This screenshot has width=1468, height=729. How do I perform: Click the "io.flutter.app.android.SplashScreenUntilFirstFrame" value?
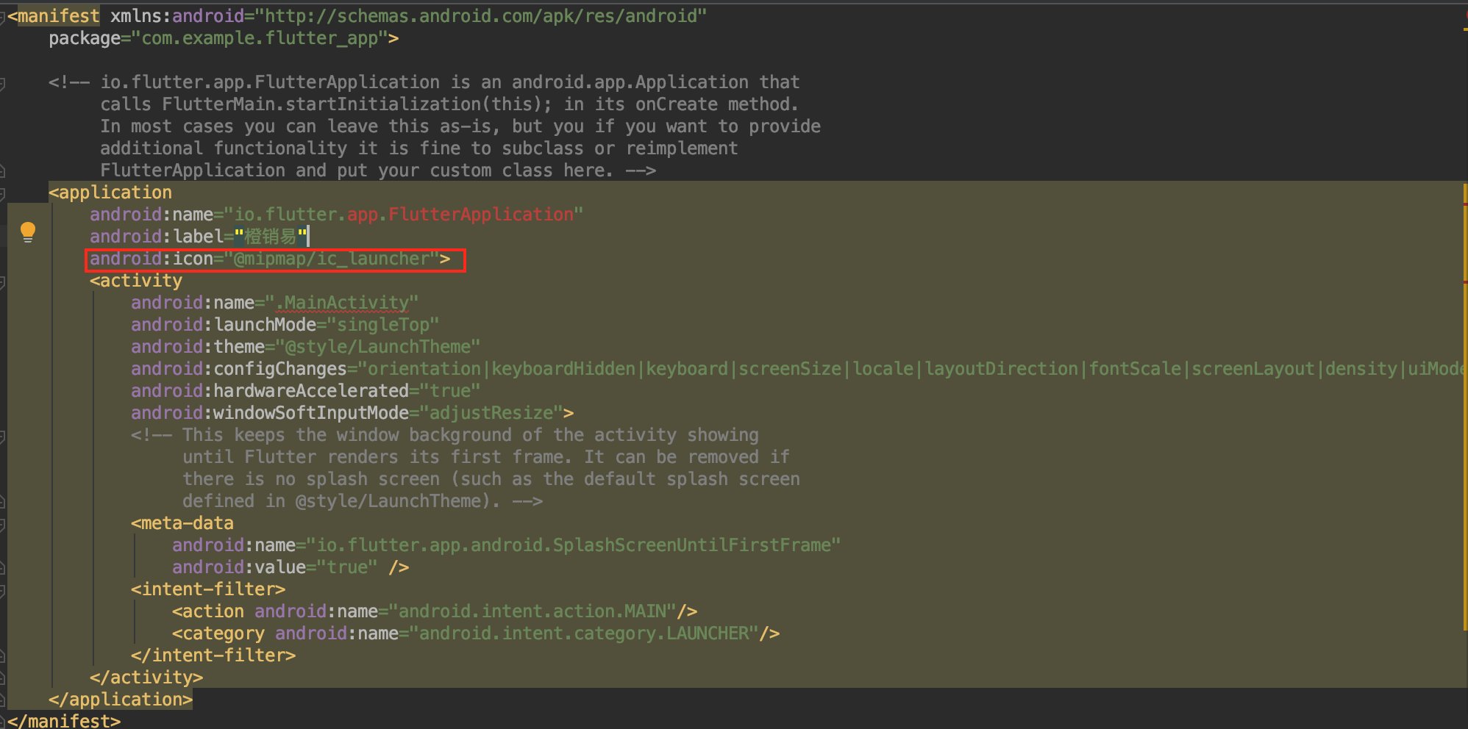tap(574, 545)
